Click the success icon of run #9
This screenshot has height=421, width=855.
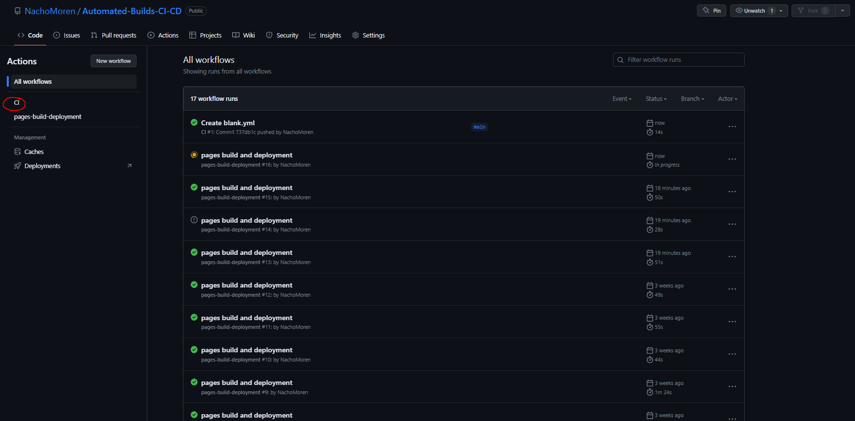(194, 382)
